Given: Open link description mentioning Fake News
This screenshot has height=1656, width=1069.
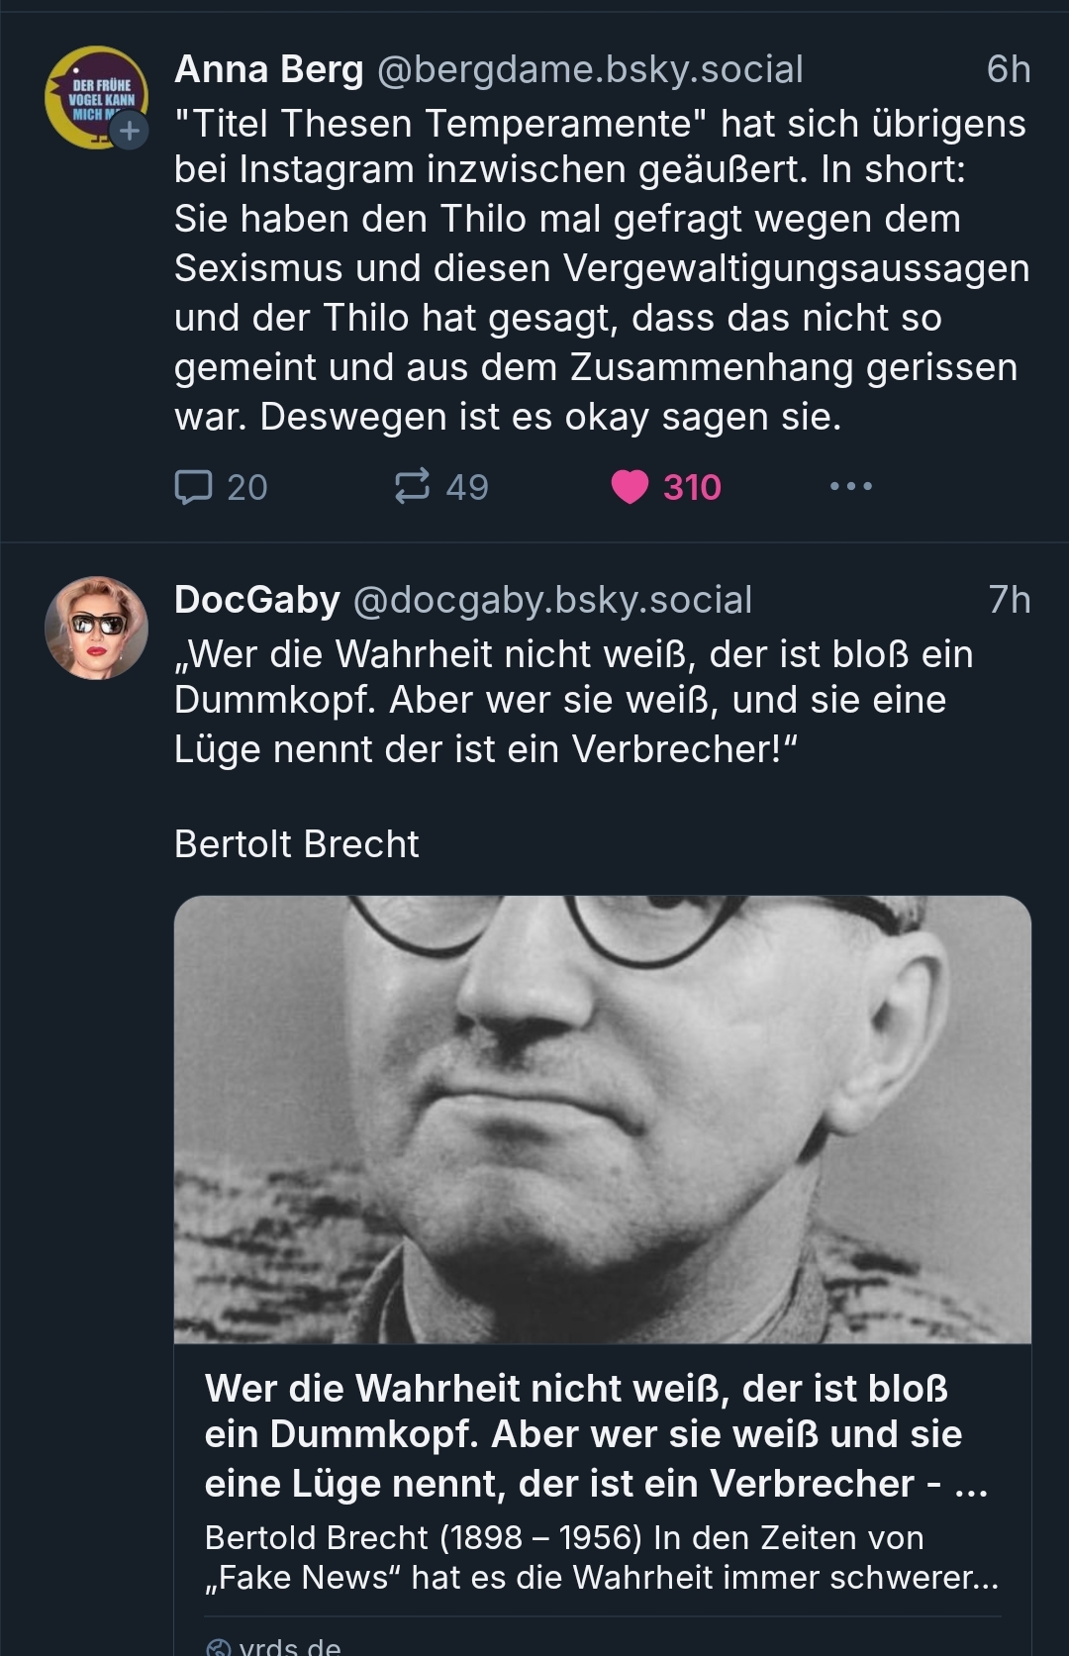Looking at the screenshot, I should coord(602,1557).
